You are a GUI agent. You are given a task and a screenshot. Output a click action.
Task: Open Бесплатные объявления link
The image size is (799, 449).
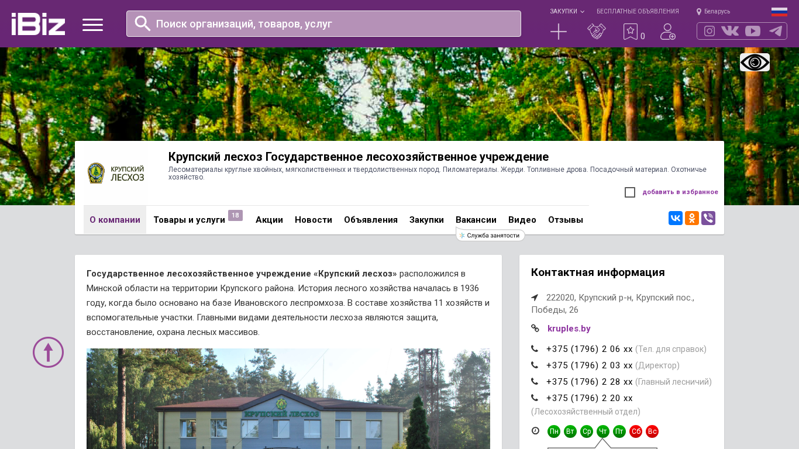[x=638, y=11]
